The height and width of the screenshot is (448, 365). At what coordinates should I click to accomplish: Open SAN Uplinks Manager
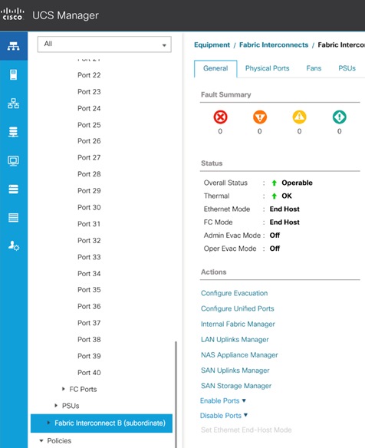coord(235,371)
